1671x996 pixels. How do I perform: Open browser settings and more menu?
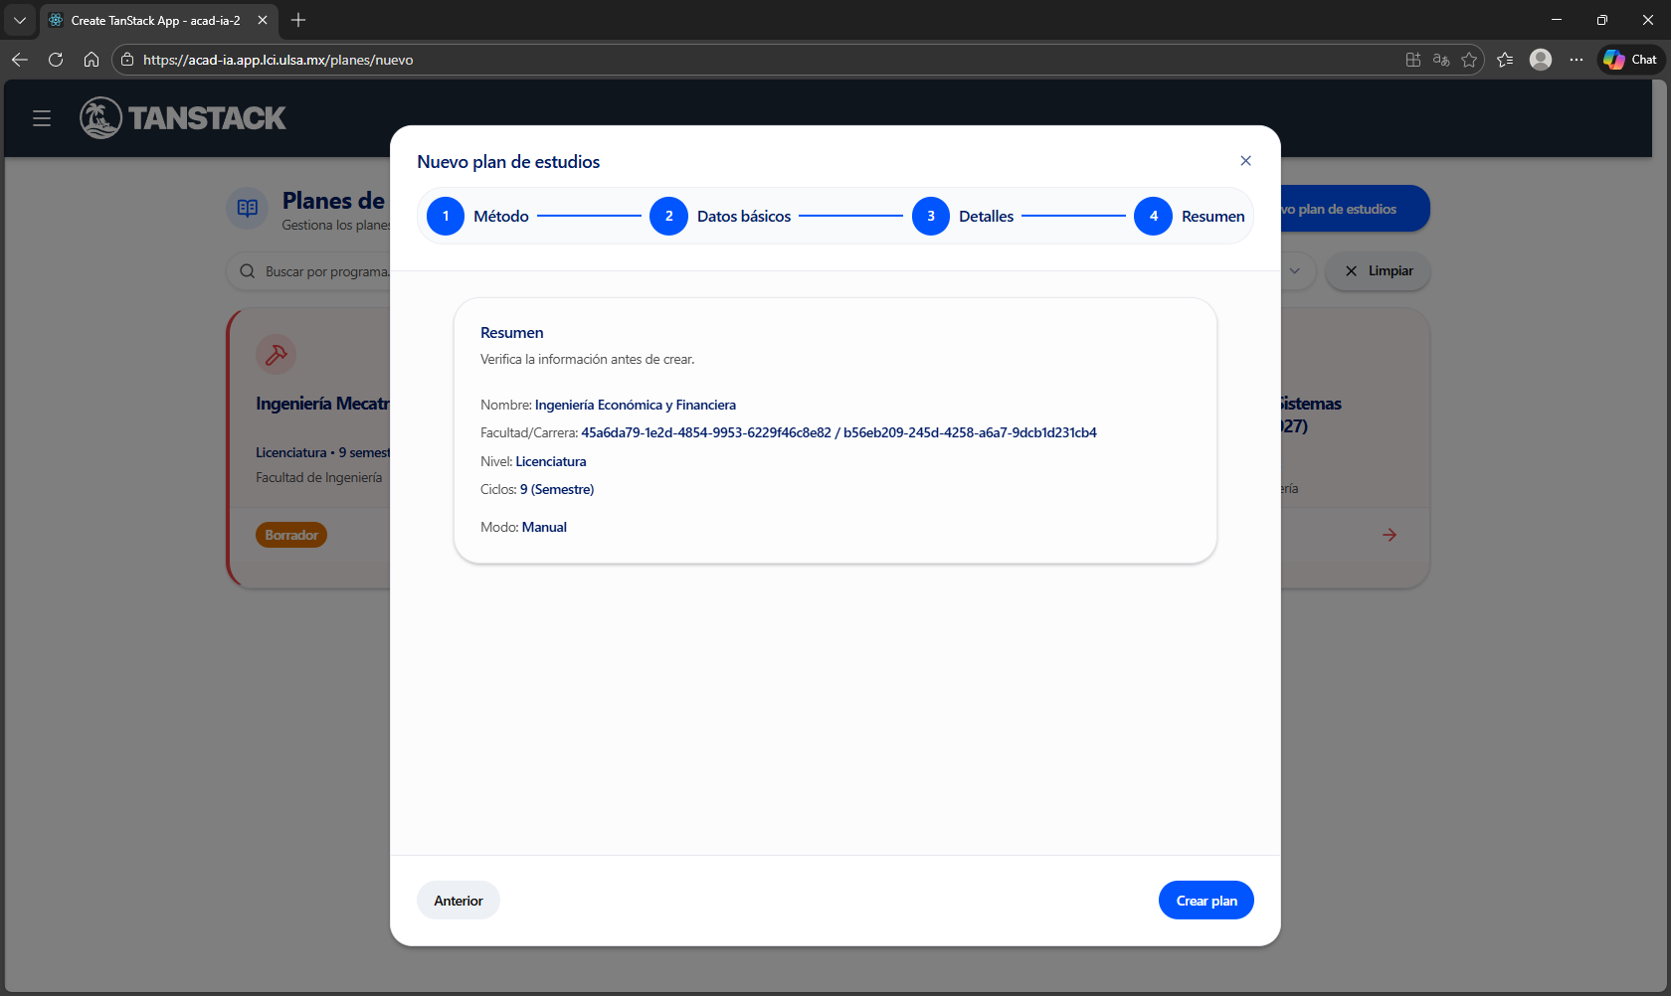pyautogui.click(x=1577, y=60)
